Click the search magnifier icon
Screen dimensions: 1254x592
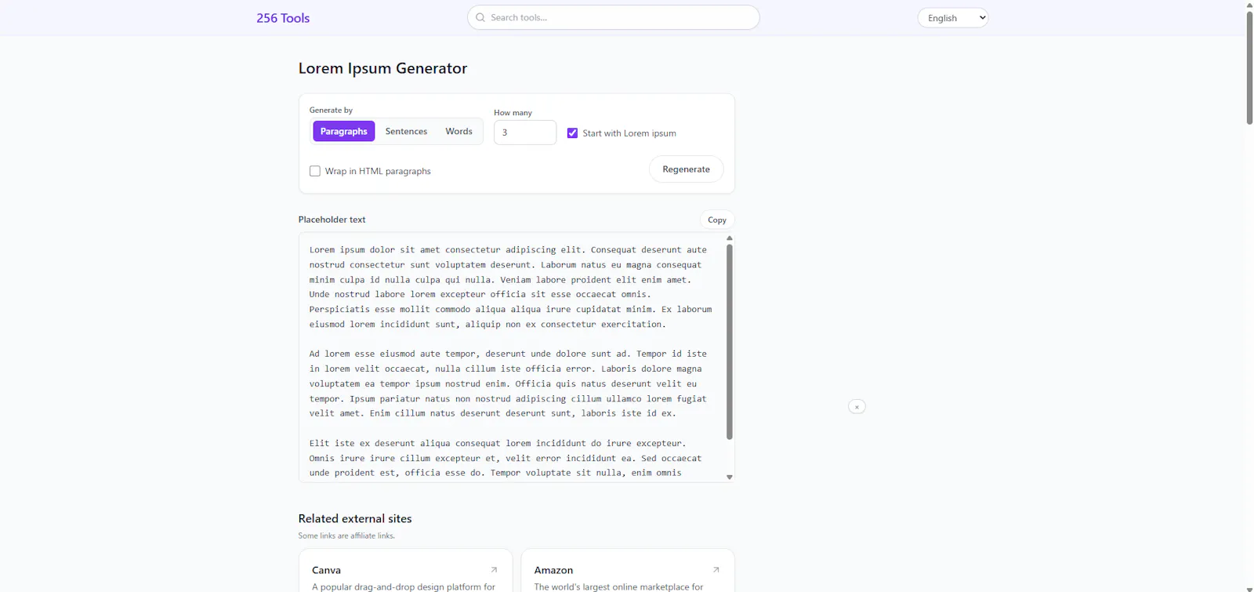pos(480,17)
